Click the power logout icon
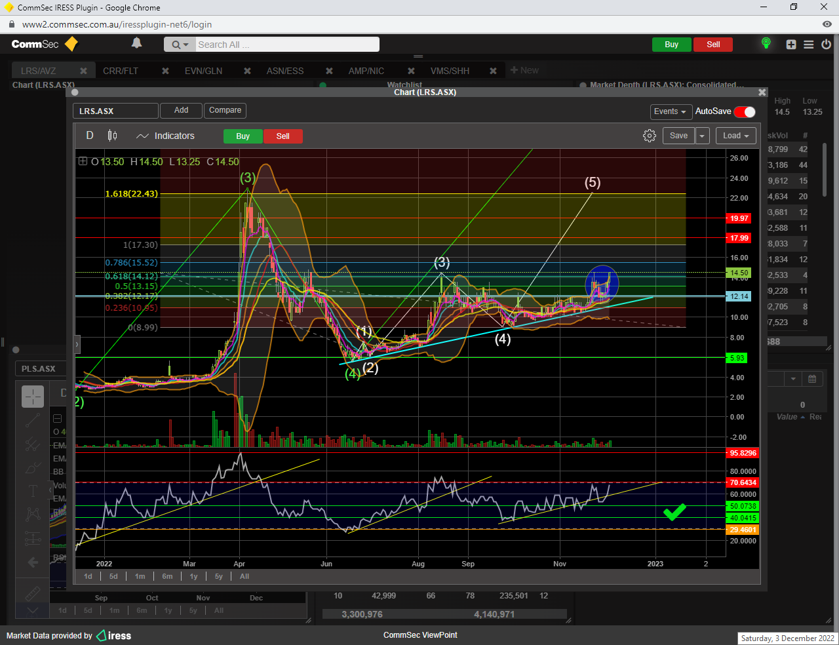 pyautogui.click(x=826, y=45)
